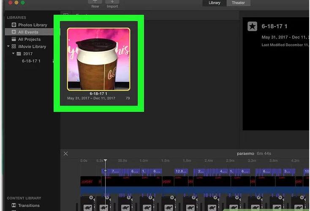Viewport: 310px width, 211px height.
Task: Switch to the Library tab
Action: click(214, 3)
